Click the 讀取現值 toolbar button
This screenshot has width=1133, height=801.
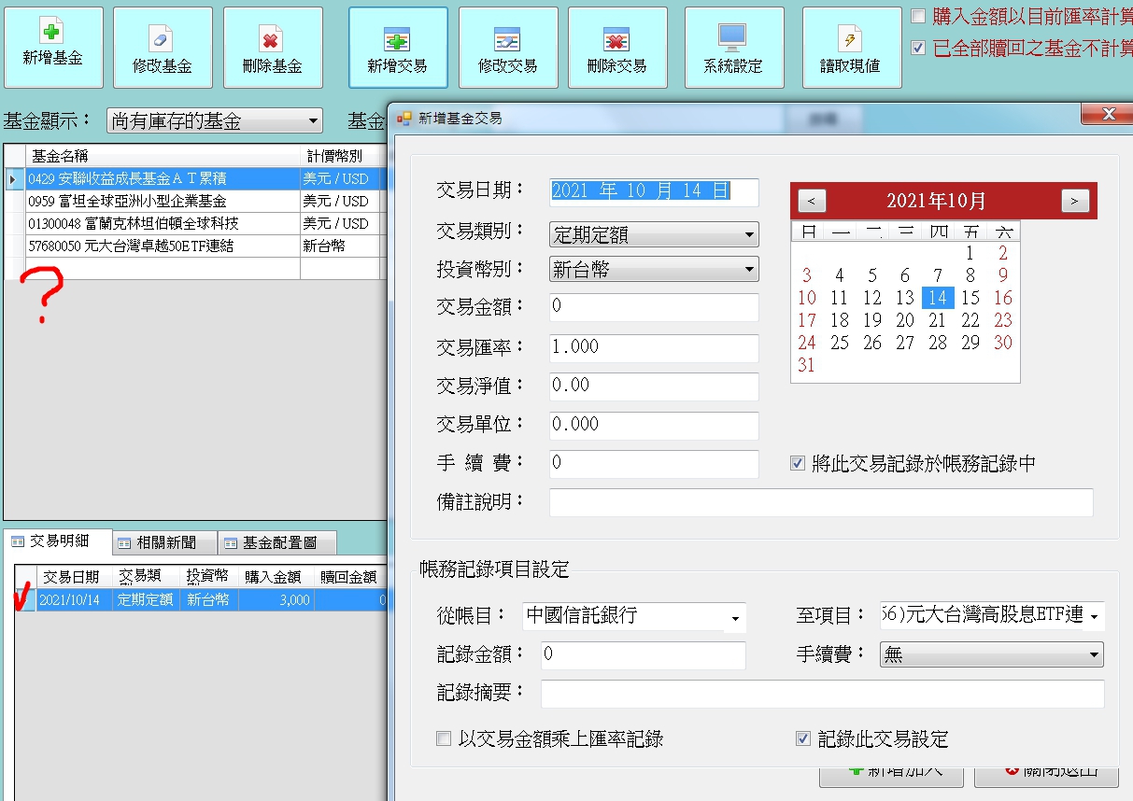click(852, 48)
